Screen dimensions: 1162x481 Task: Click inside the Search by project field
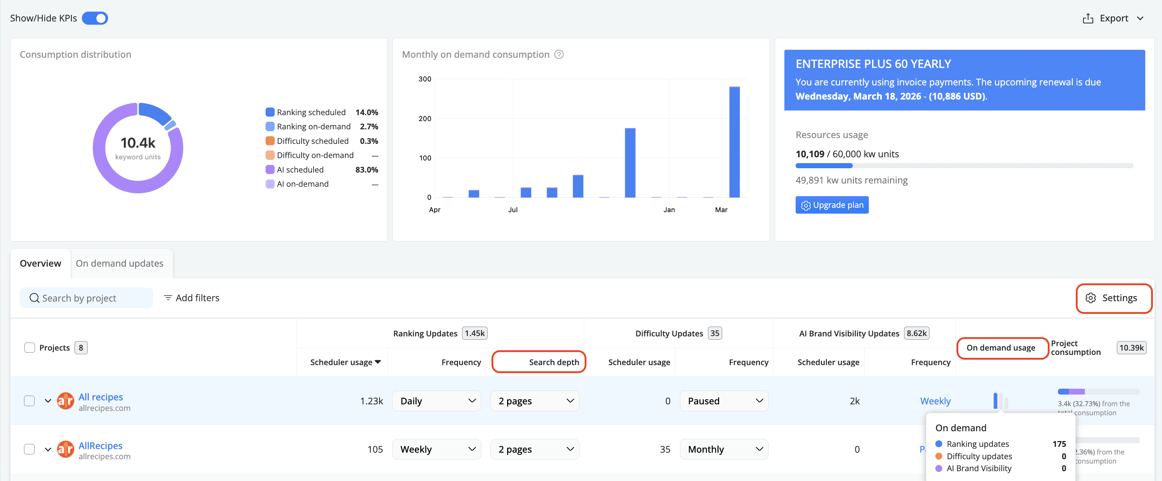pos(86,298)
